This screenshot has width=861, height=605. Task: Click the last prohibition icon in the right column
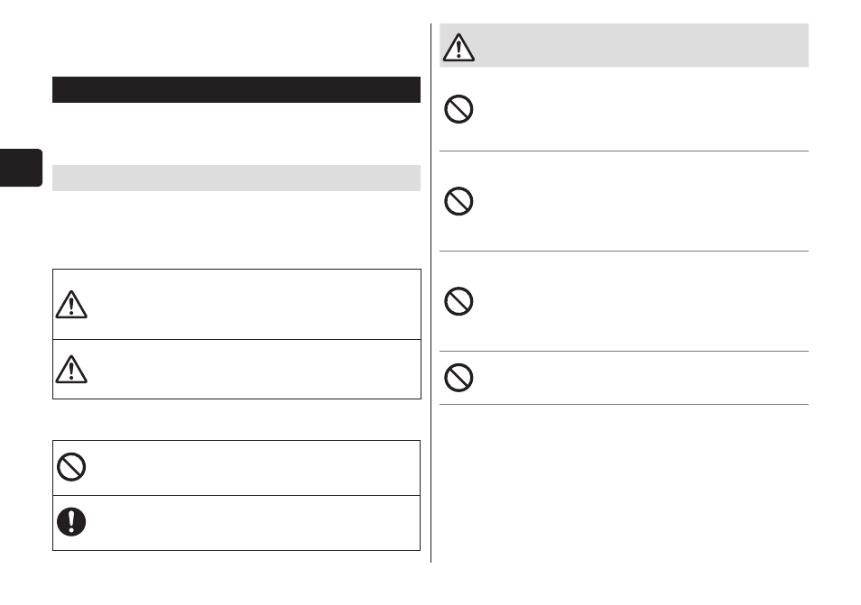coord(458,378)
